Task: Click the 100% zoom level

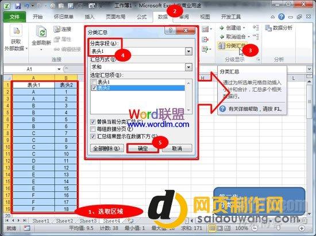Action: (241, 229)
